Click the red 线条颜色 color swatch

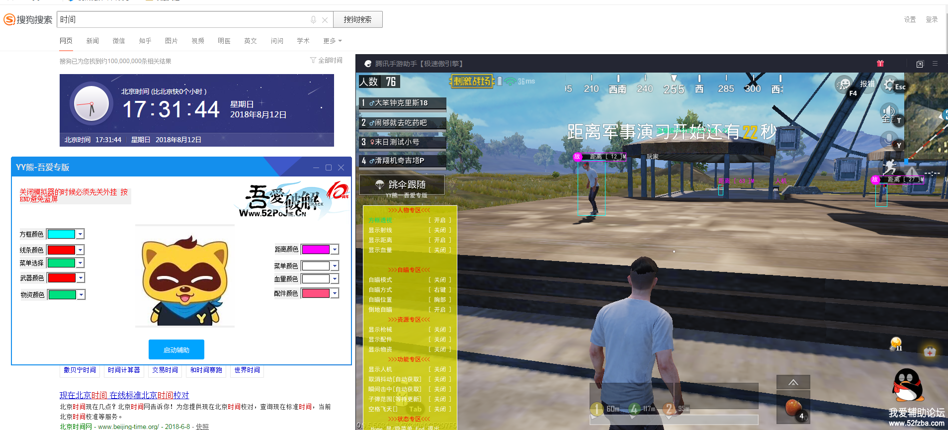[61, 250]
